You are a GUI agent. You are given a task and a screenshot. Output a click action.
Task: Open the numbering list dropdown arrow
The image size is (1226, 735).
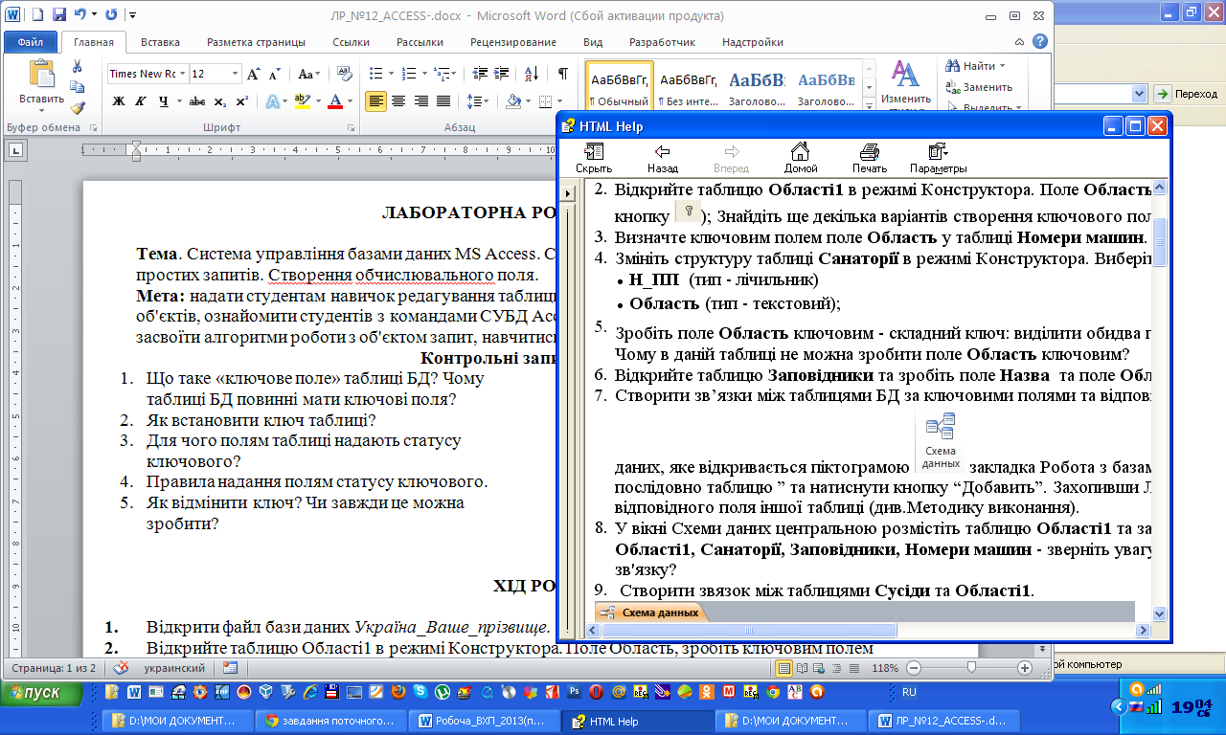click(425, 74)
